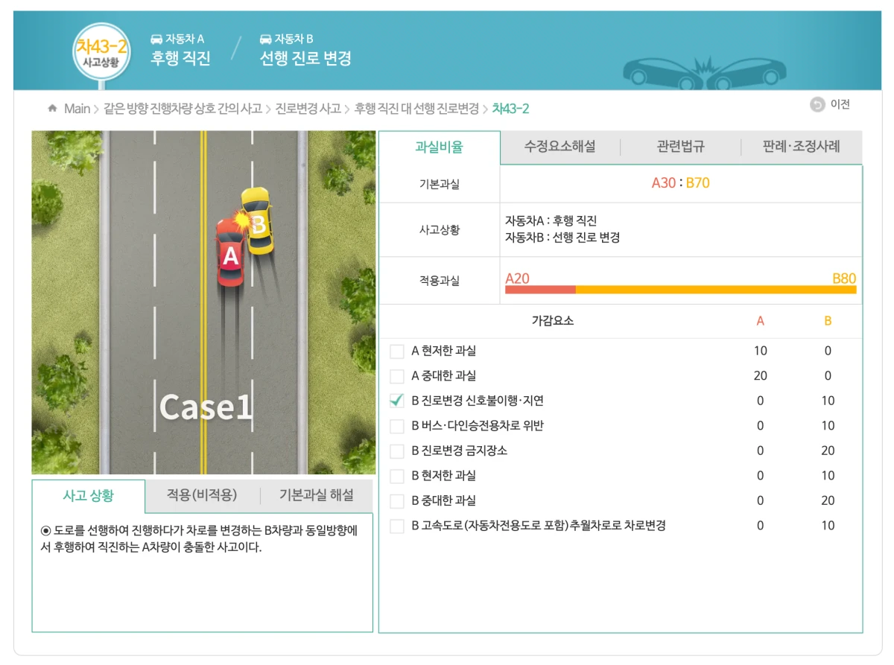Screen dimensions: 894x665
Task: Check the B 진로변경 금지장소 option
Action: [396, 451]
